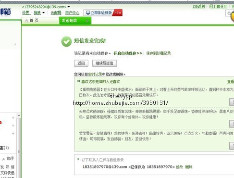Image resolution: width=234 pixels, height=178 pixels.
Task: Select the 天寒添衣勤保暖 suggested message text
Action: [156, 114]
